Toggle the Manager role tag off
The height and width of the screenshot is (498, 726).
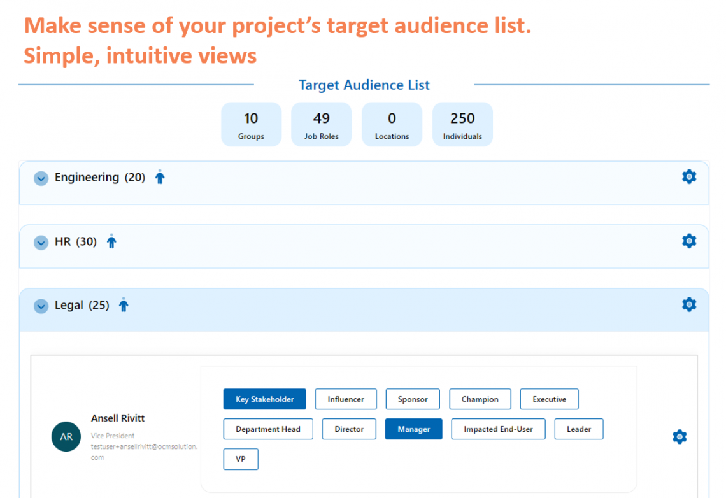[413, 429]
